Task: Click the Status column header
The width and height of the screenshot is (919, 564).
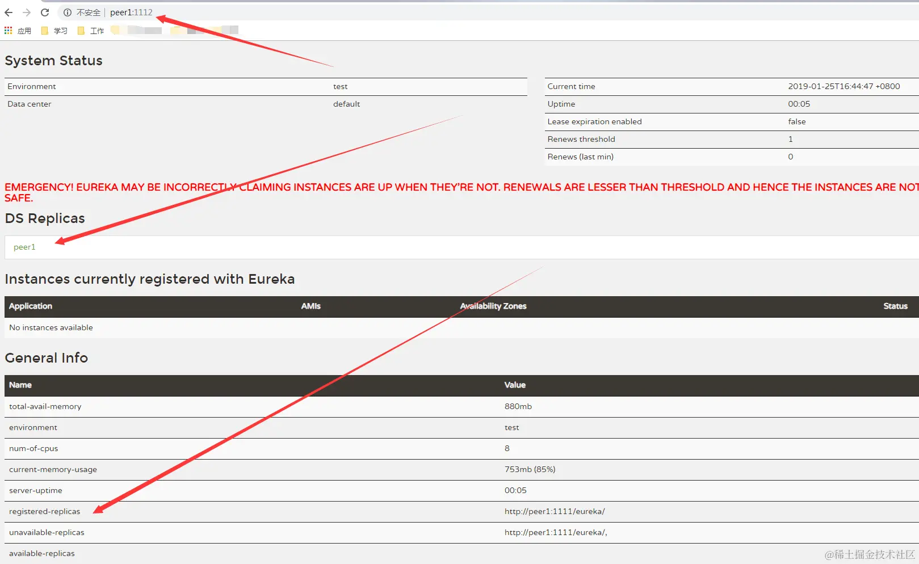Action: coord(896,306)
